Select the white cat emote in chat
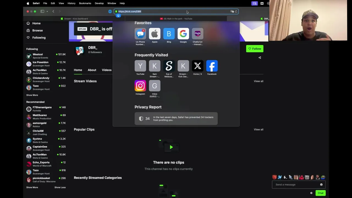352x198 pixels. coord(307,177)
